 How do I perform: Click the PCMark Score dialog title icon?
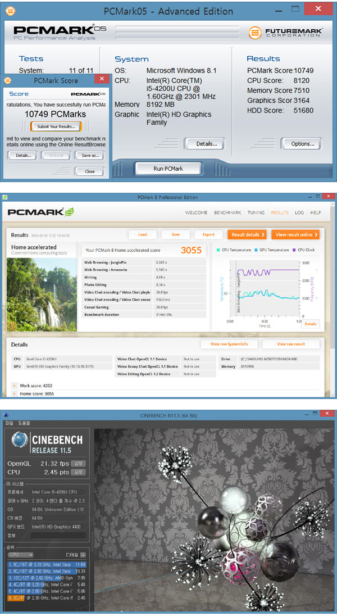[8, 80]
